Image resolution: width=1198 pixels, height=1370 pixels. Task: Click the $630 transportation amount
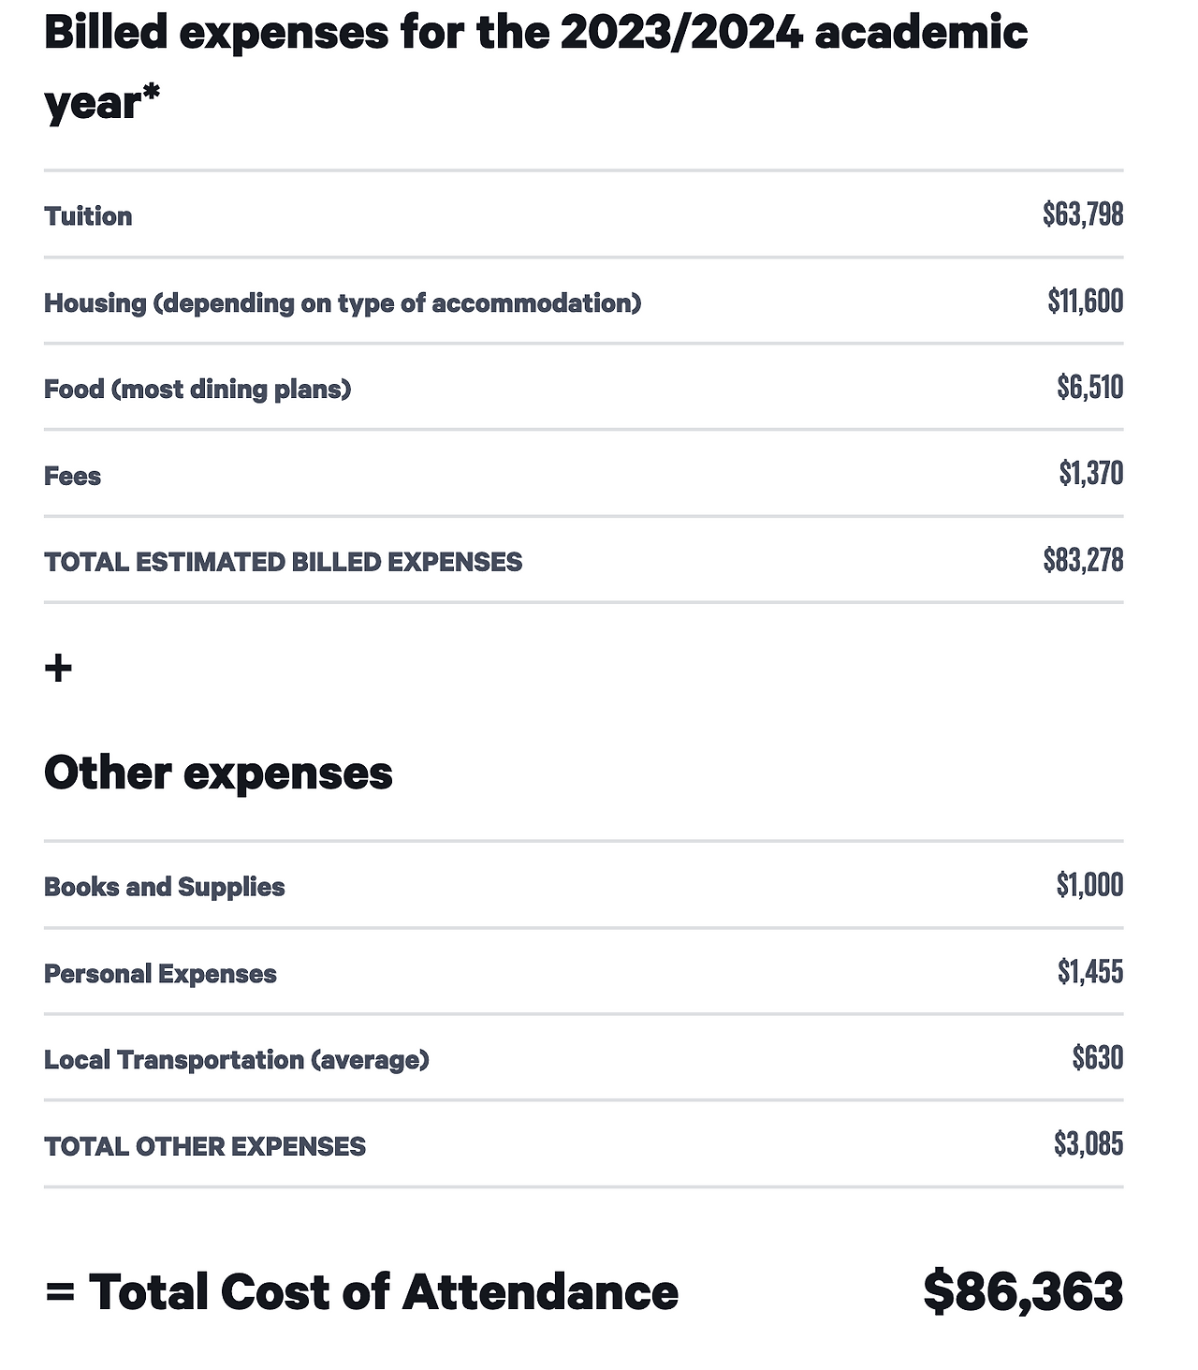click(x=1097, y=1058)
